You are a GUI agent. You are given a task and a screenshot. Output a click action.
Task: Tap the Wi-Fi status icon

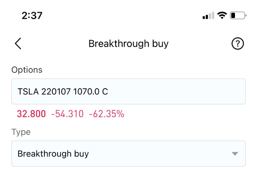[x=222, y=16]
